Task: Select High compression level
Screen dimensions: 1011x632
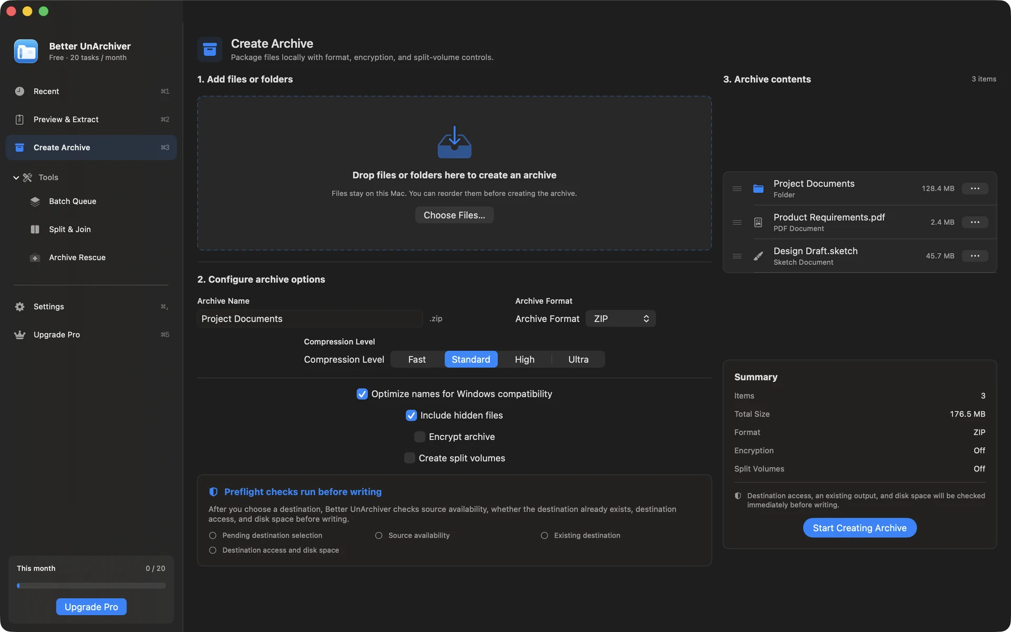Action: (x=524, y=359)
